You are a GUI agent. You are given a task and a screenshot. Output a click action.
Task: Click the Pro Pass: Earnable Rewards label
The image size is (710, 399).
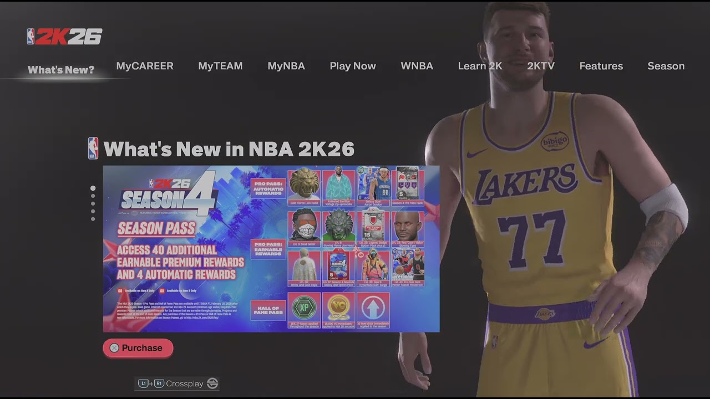coord(268,249)
